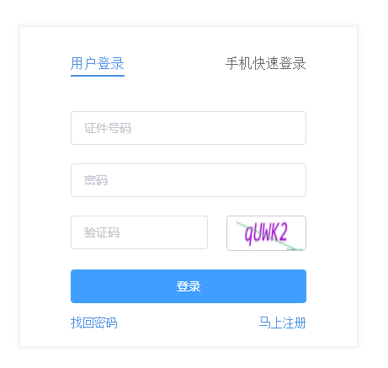
Task: Go to password recovery link
Action: pos(94,323)
